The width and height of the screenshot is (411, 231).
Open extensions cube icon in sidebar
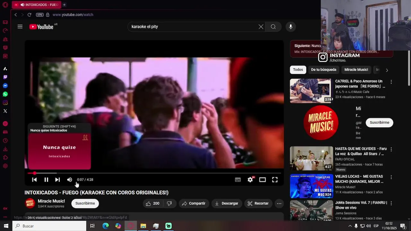tap(5, 158)
